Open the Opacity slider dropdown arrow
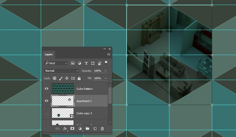The width and height of the screenshot is (236, 137). (x=106, y=71)
